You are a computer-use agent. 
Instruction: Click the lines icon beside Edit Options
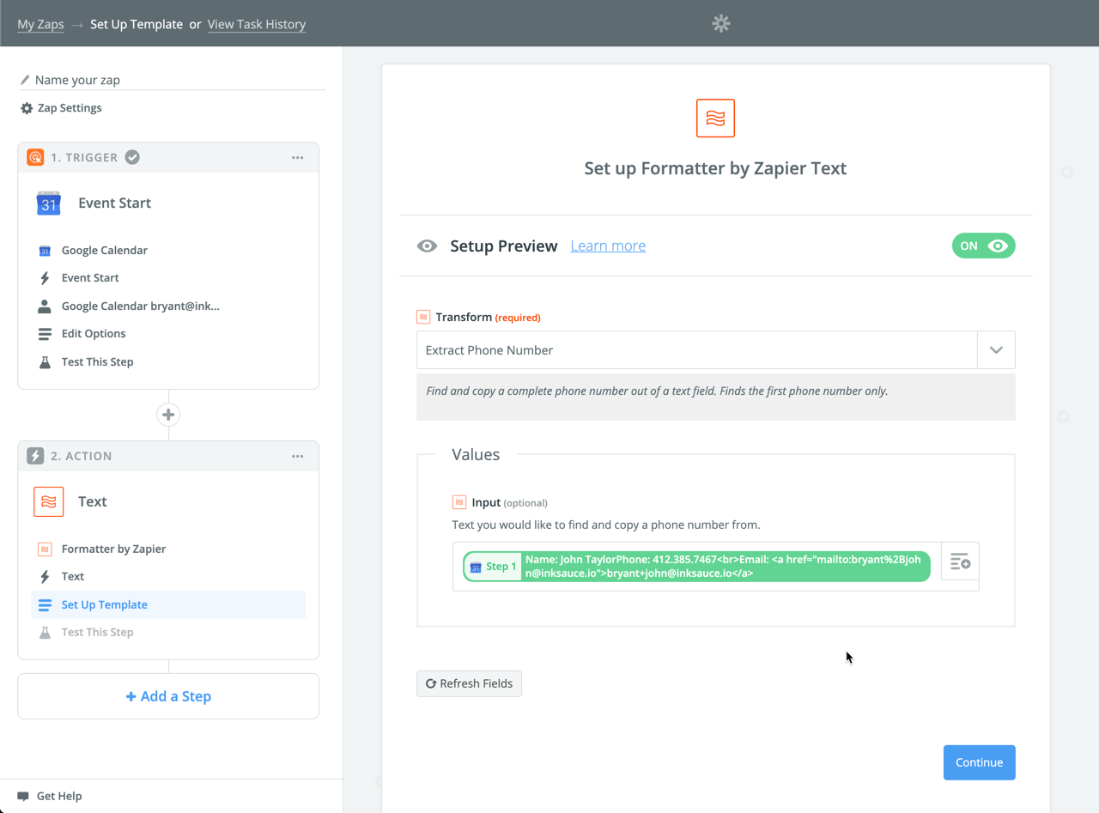tap(45, 334)
